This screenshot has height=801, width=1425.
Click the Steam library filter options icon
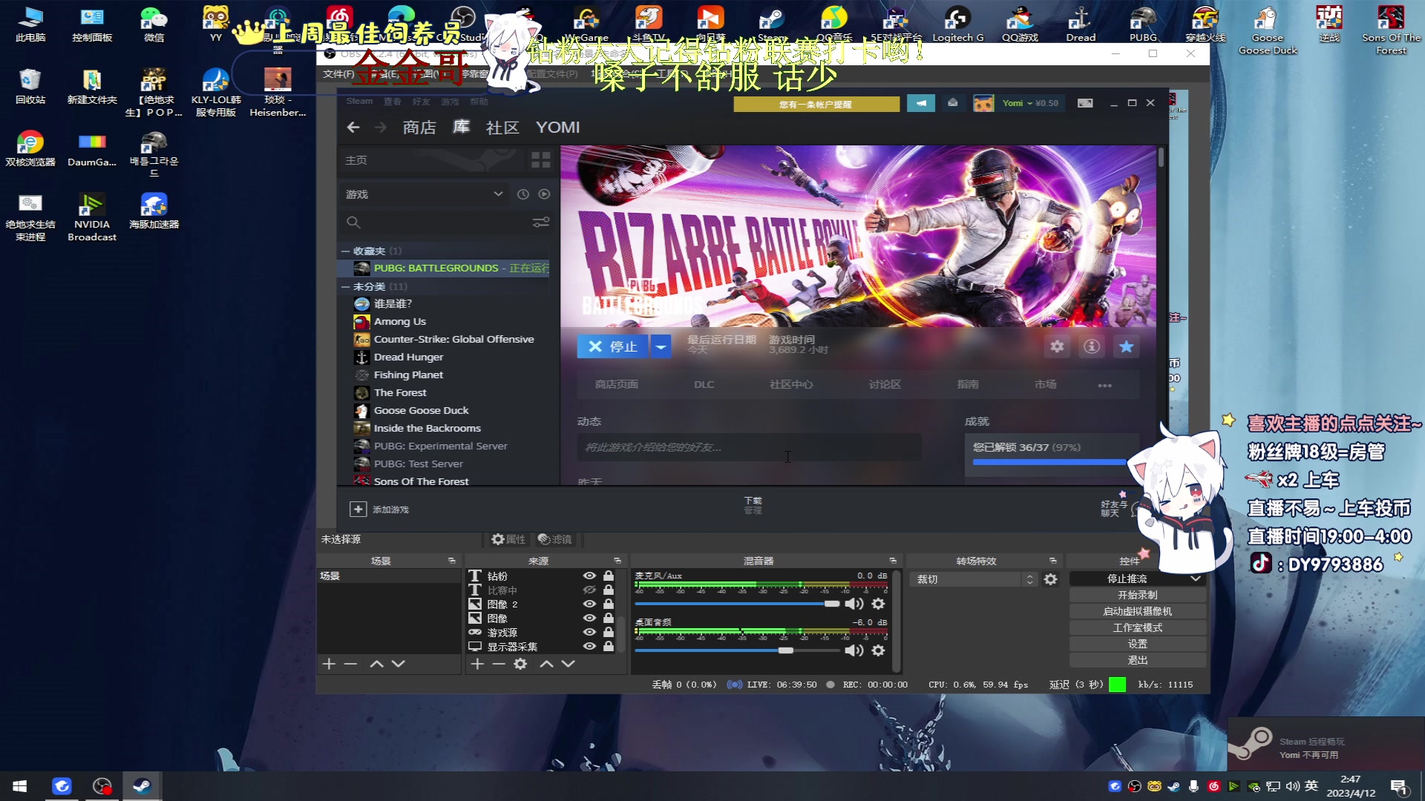point(540,222)
